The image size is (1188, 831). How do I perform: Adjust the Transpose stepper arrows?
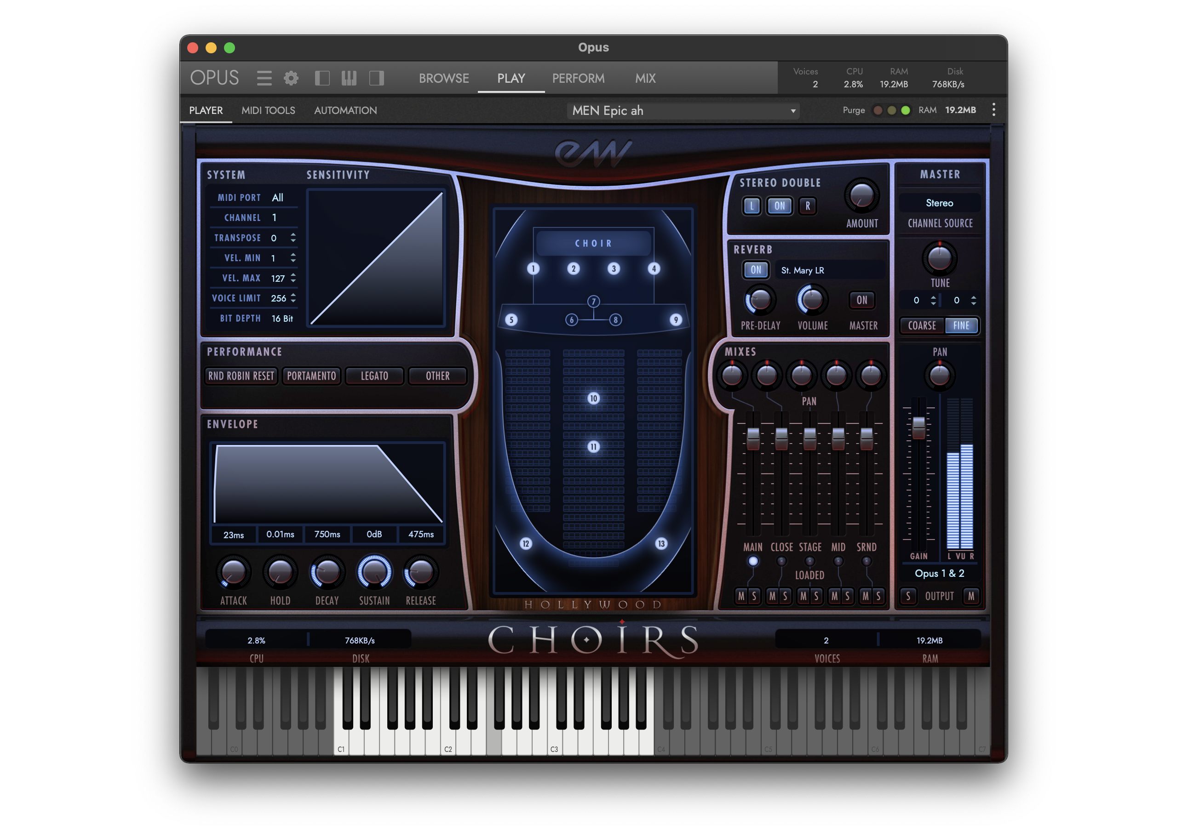click(293, 237)
